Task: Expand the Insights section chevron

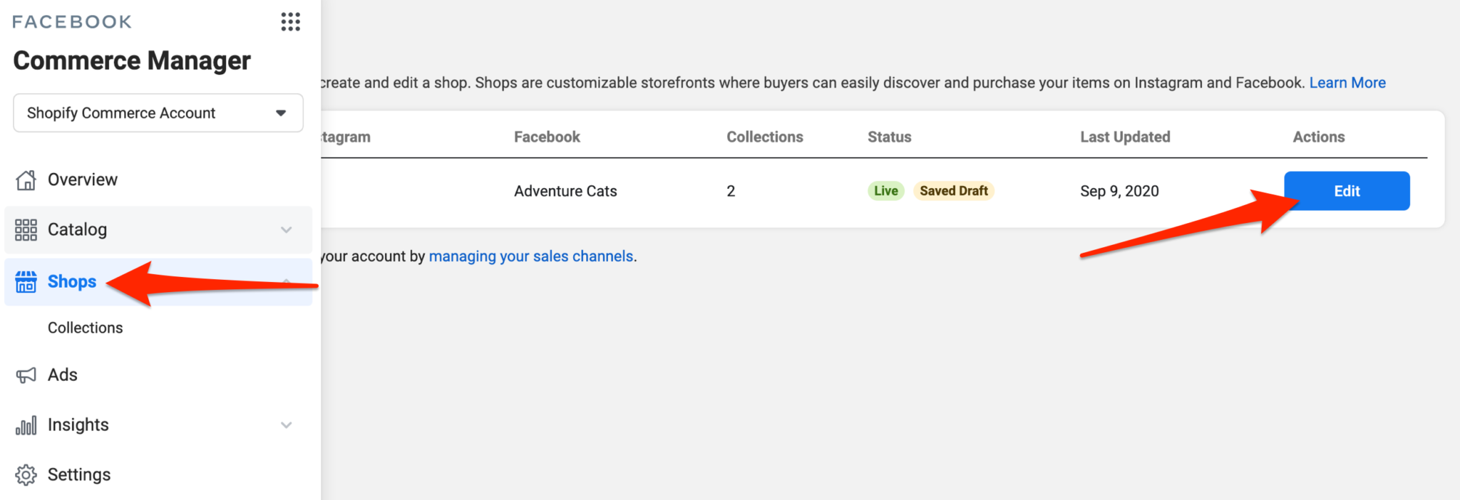Action: click(x=286, y=425)
